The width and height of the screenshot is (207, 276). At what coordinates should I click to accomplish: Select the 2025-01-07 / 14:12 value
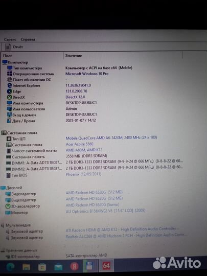[81, 121]
